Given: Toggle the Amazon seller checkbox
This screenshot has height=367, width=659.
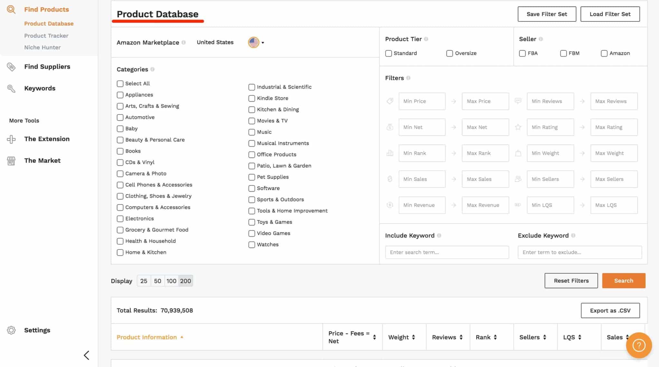Looking at the screenshot, I should pos(604,53).
